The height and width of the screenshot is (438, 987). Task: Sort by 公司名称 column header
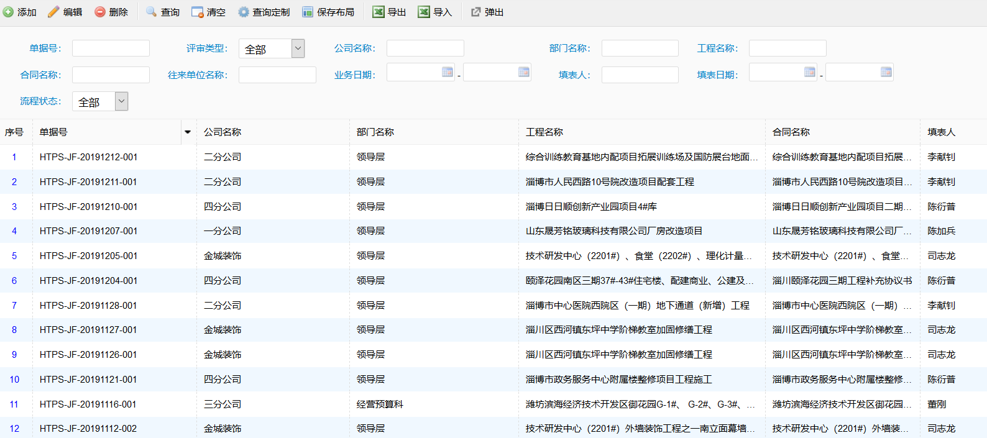[273, 132]
